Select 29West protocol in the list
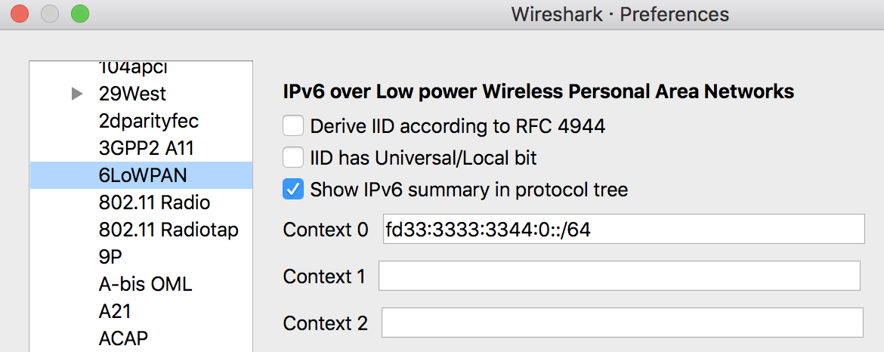884x352 pixels. pyautogui.click(x=132, y=94)
